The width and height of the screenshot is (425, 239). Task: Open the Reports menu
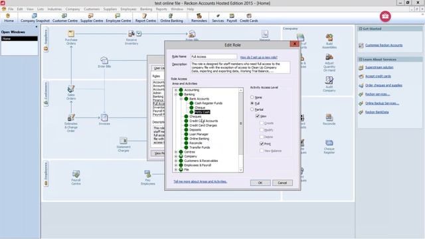[161, 9]
